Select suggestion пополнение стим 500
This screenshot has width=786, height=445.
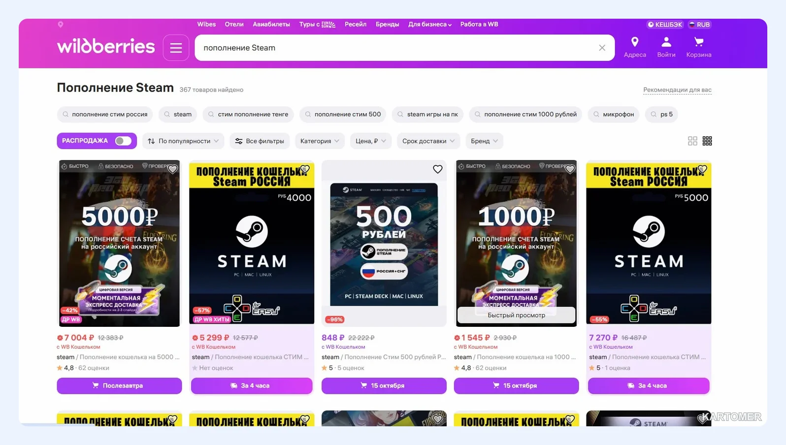pos(343,114)
